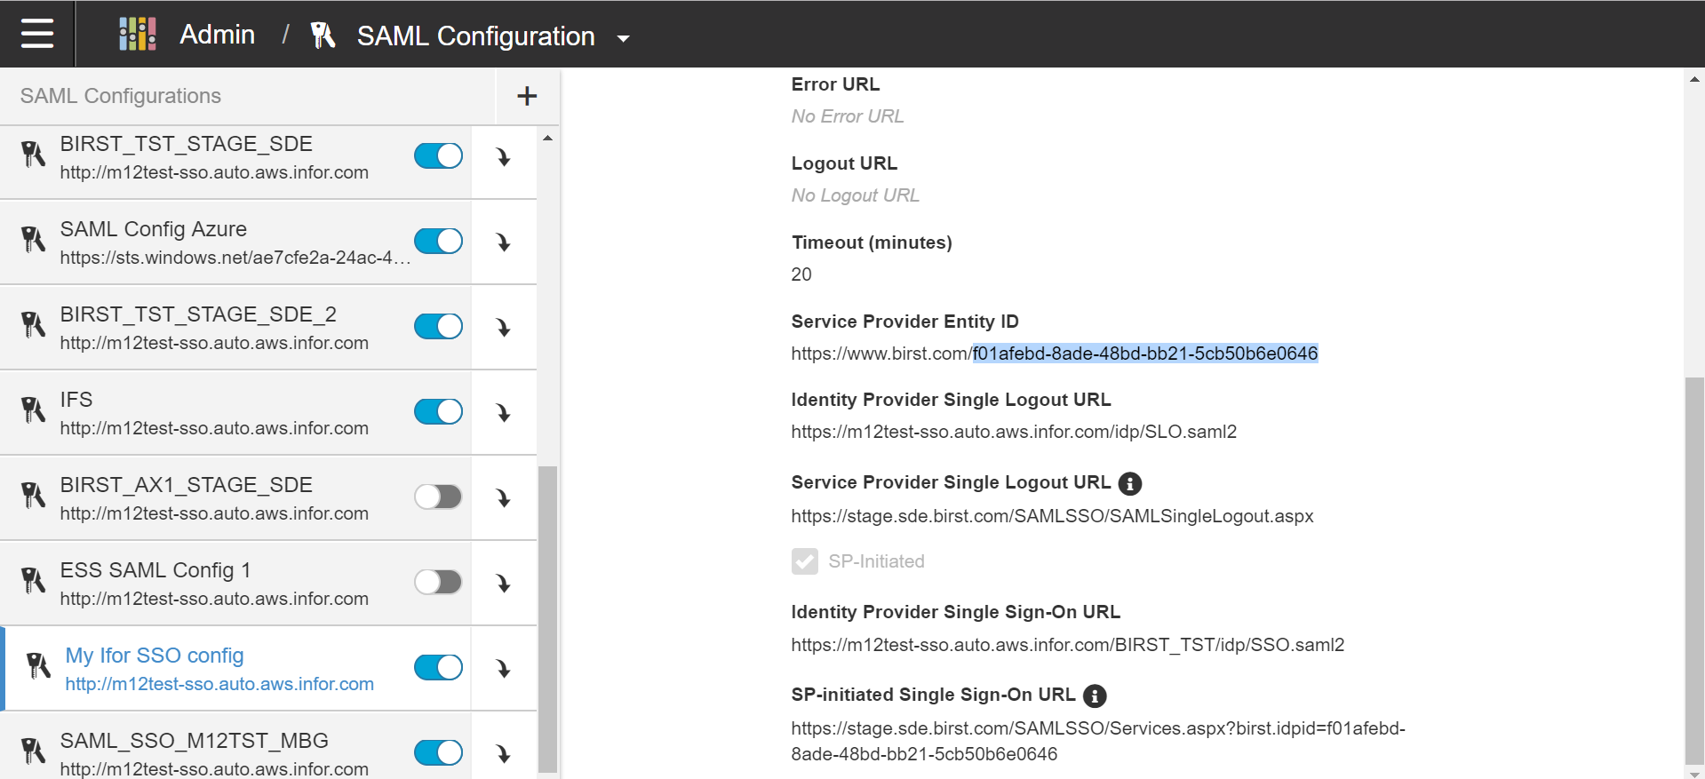
Task: Click the Identity Provider Single Logout URL value
Action: click(x=1014, y=432)
